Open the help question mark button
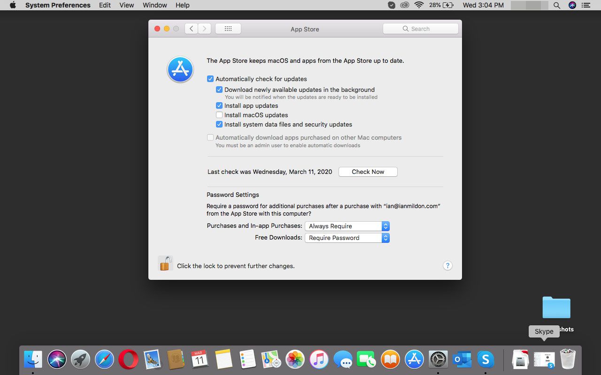This screenshot has width=601, height=375. pos(447,266)
